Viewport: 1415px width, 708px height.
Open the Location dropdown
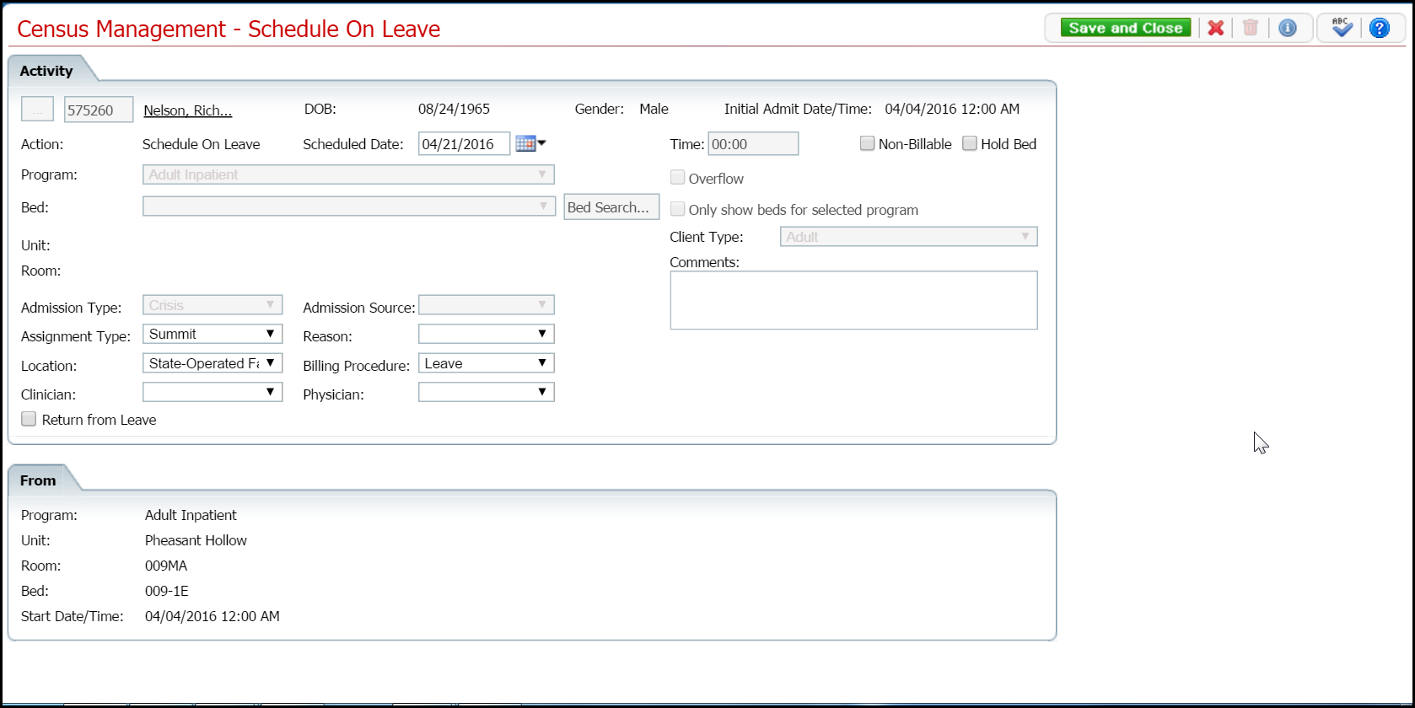(x=213, y=364)
